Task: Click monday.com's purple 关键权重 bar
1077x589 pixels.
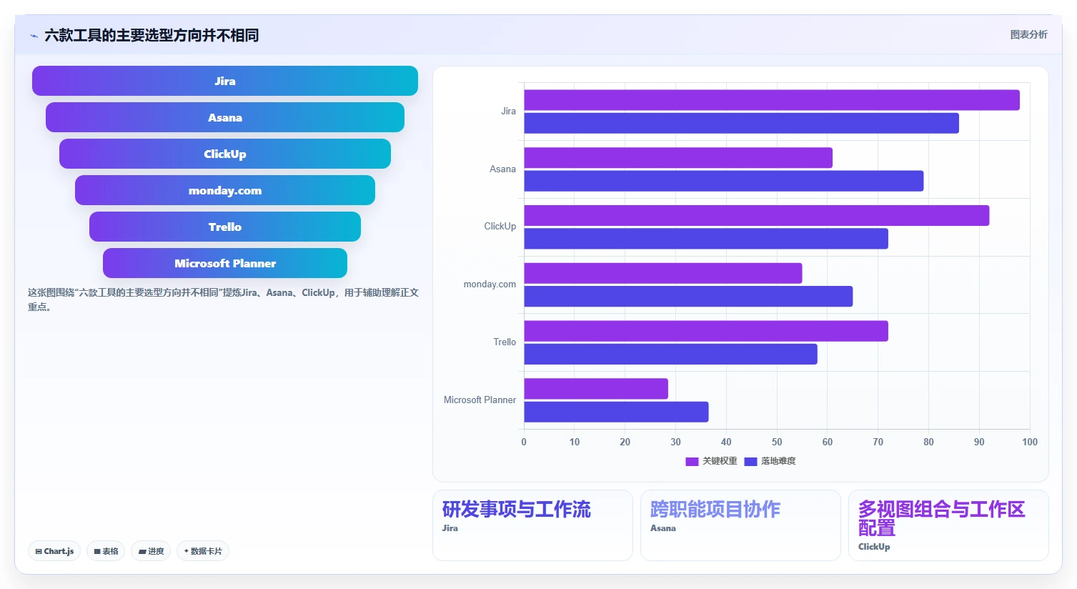Action: coord(663,273)
